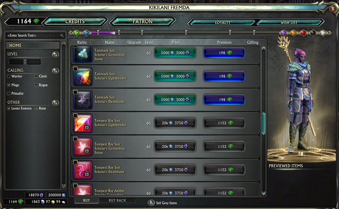Buy Tammark Sun Scholar's Lightbender for 198 credits
The image size is (339, 209).
pos(224,77)
